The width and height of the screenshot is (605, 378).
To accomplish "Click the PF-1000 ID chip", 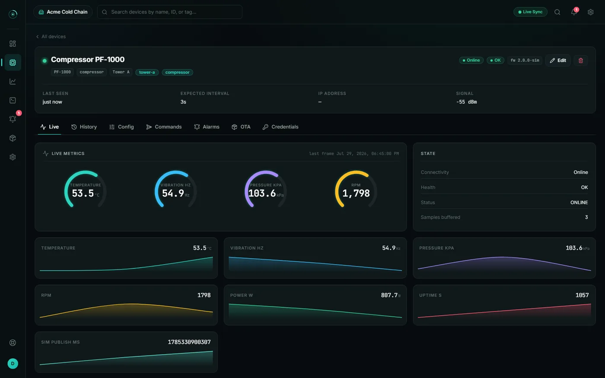I will point(62,72).
